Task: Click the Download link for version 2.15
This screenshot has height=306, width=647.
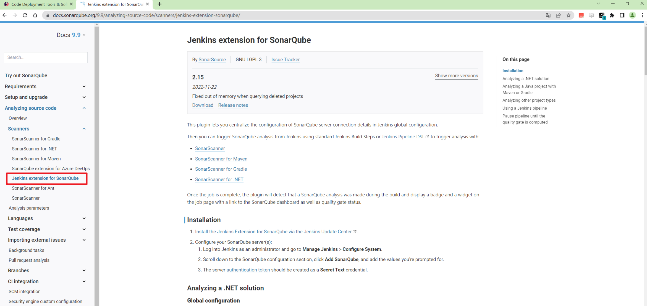Action: point(203,105)
